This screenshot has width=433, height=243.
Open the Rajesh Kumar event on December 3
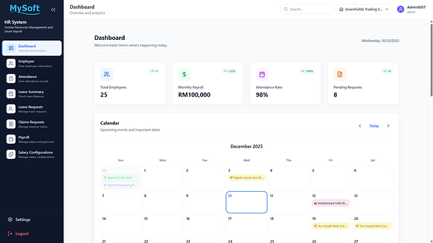tap(247, 178)
